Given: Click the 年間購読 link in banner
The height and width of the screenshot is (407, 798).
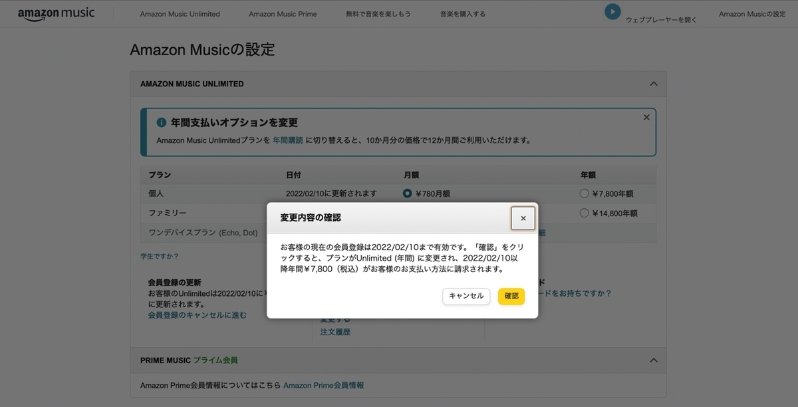Looking at the screenshot, I should pyautogui.click(x=288, y=140).
